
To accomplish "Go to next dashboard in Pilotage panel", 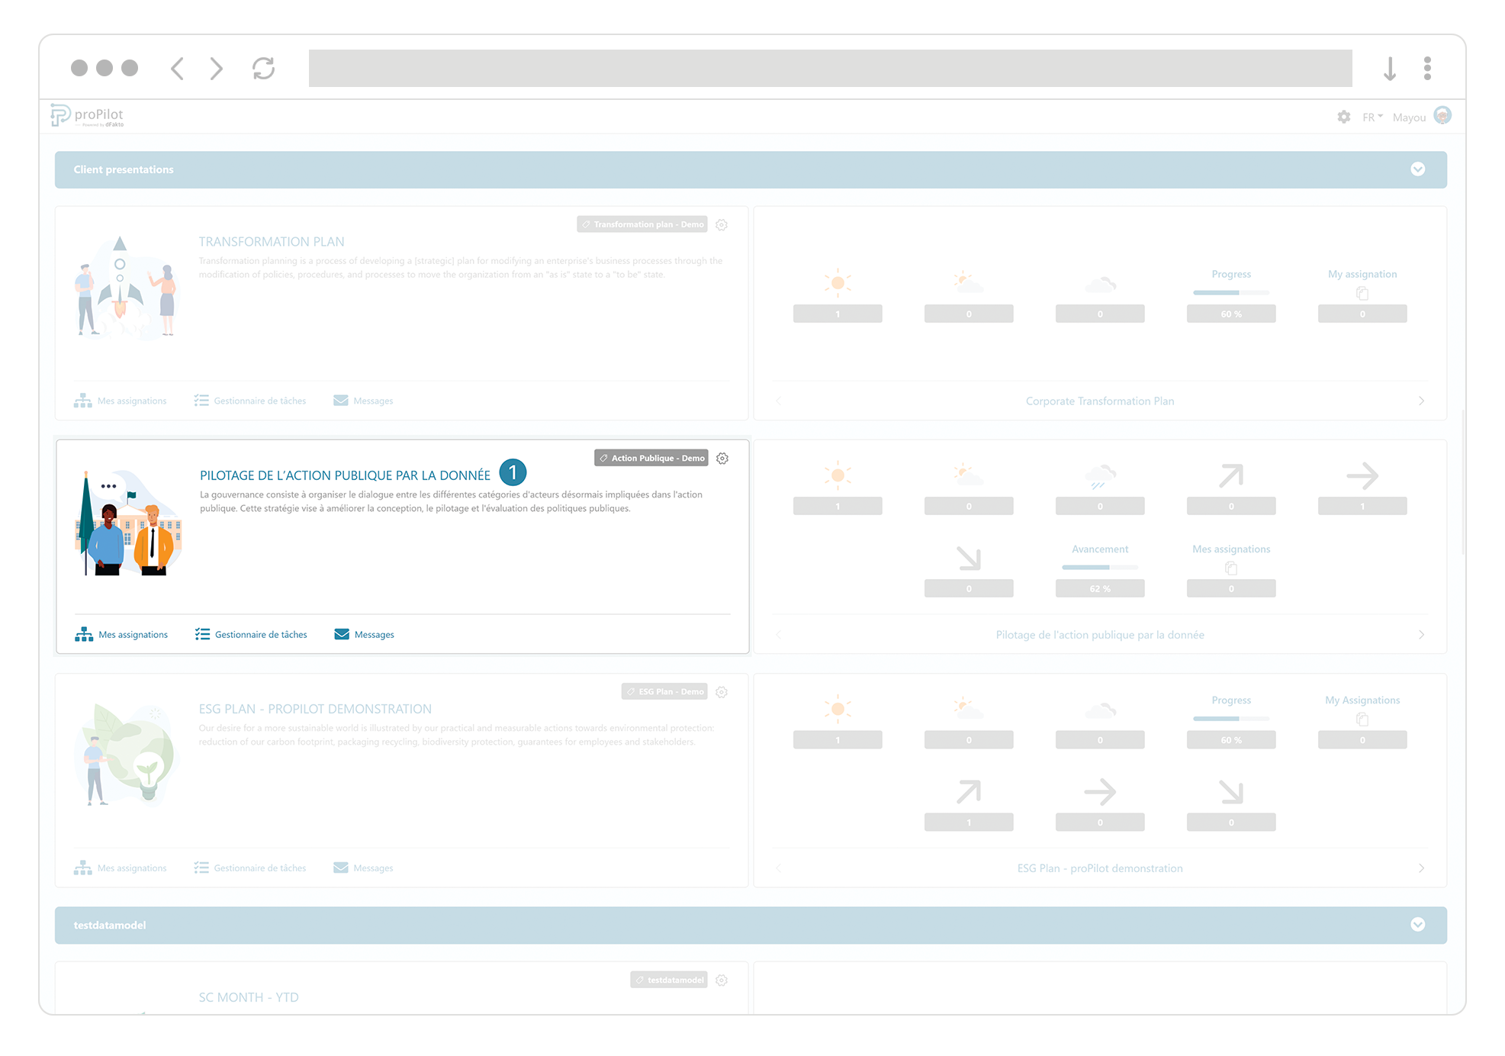I will tap(1421, 635).
